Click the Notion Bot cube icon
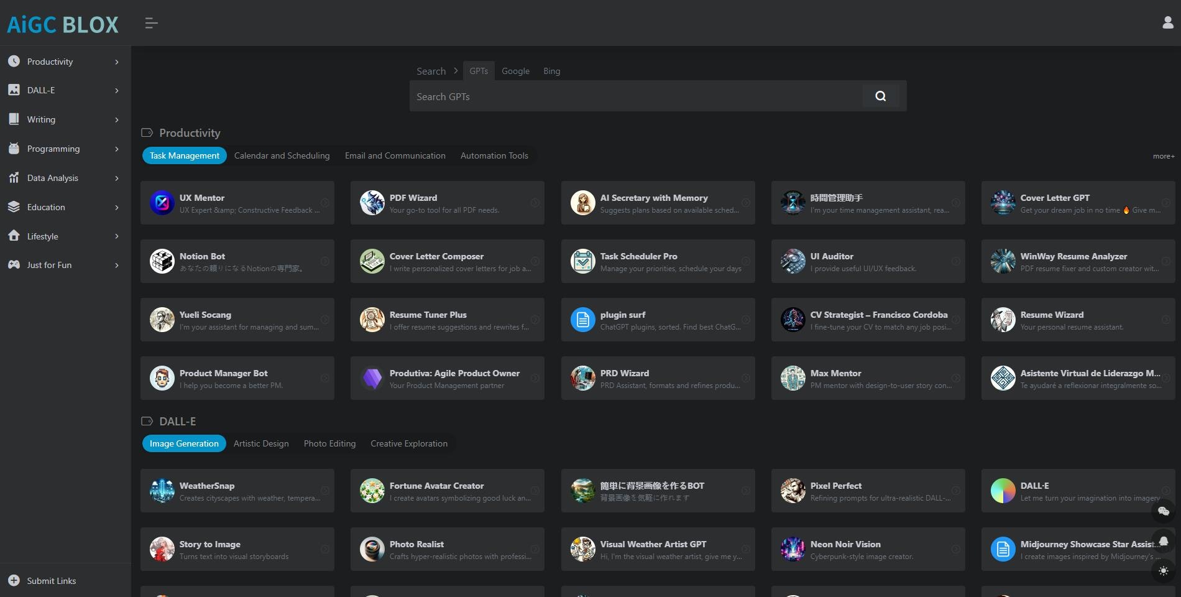Image resolution: width=1181 pixels, height=597 pixels. [x=162, y=261]
